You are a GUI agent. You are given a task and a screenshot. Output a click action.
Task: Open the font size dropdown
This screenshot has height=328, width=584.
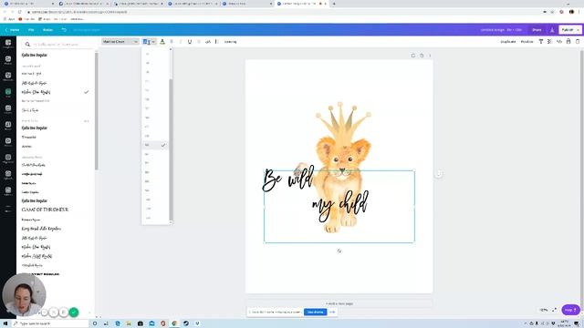(x=149, y=42)
